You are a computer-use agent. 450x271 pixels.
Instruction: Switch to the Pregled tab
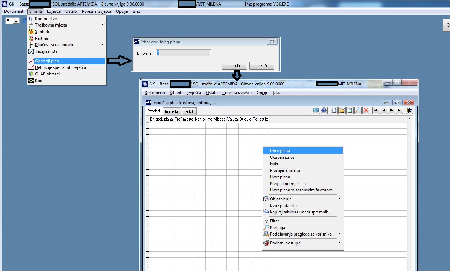tap(154, 111)
